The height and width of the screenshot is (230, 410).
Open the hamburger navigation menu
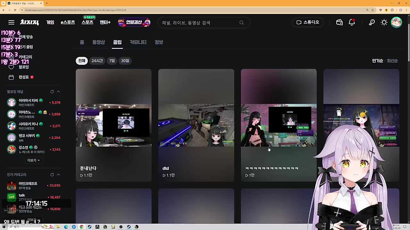pyautogui.click(x=11, y=22)
